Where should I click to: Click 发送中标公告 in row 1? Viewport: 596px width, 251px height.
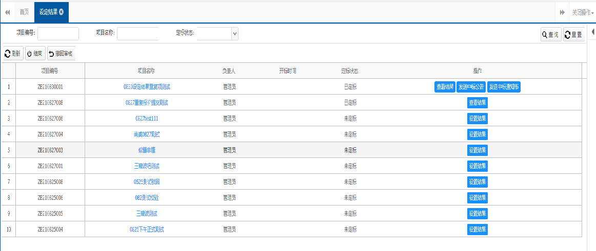coord(471,87)
